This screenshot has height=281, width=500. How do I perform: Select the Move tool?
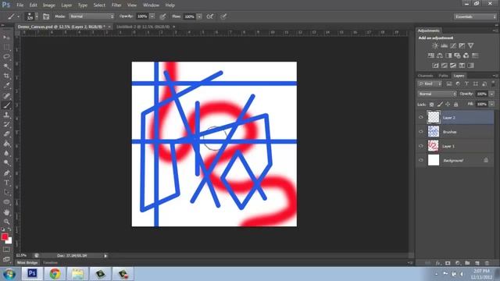tap(6, 37)
